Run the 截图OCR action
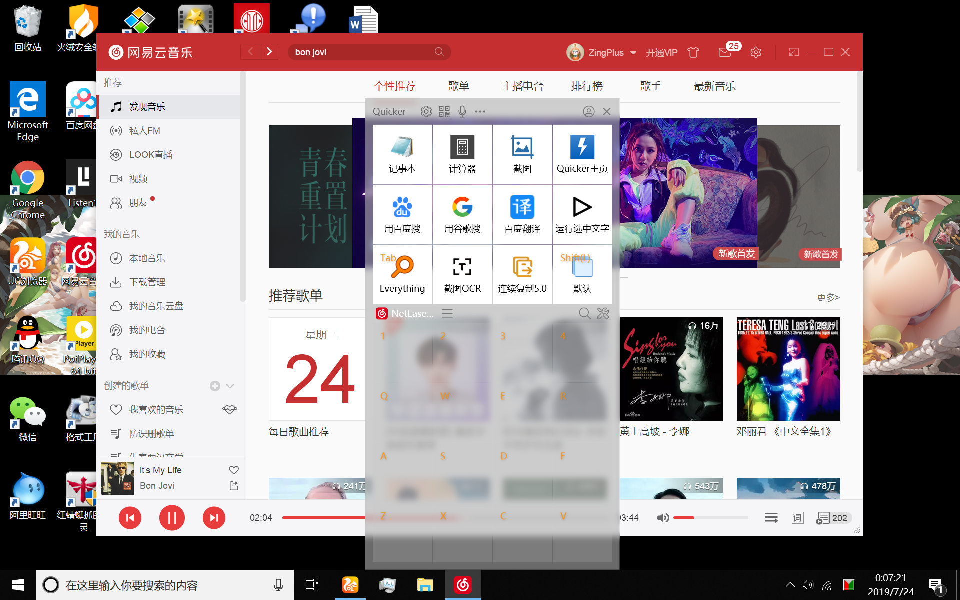 tap(462, 274)
